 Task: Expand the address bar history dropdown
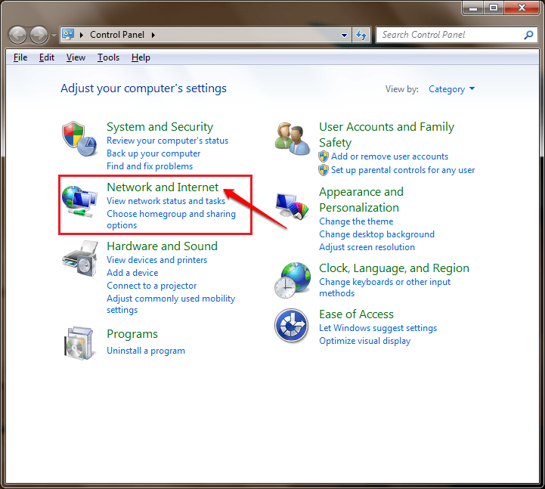click(x=344, y=35)
